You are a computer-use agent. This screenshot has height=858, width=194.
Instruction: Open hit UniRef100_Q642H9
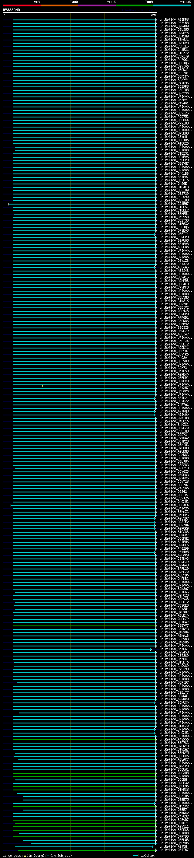pos(174,36)
